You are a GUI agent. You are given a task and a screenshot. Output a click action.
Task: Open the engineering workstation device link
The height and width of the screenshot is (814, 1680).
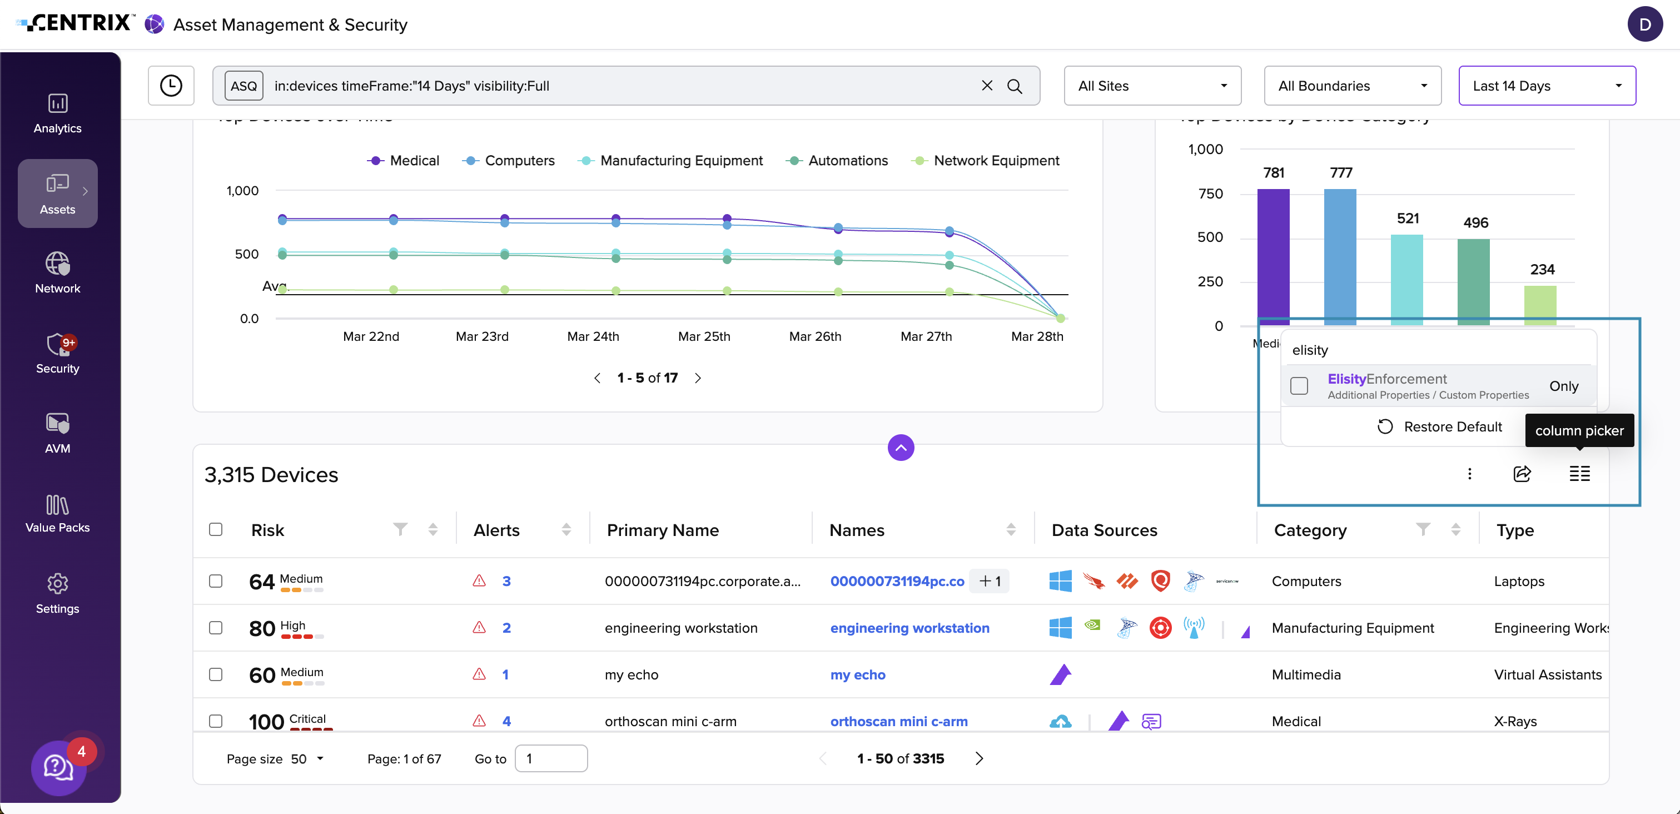[x=909, y=627]
